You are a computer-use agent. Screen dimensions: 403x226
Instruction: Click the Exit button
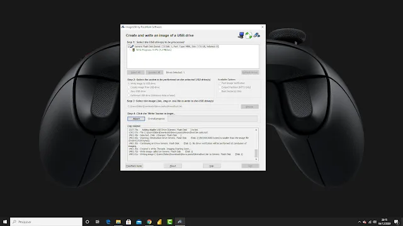pos(250,166)
